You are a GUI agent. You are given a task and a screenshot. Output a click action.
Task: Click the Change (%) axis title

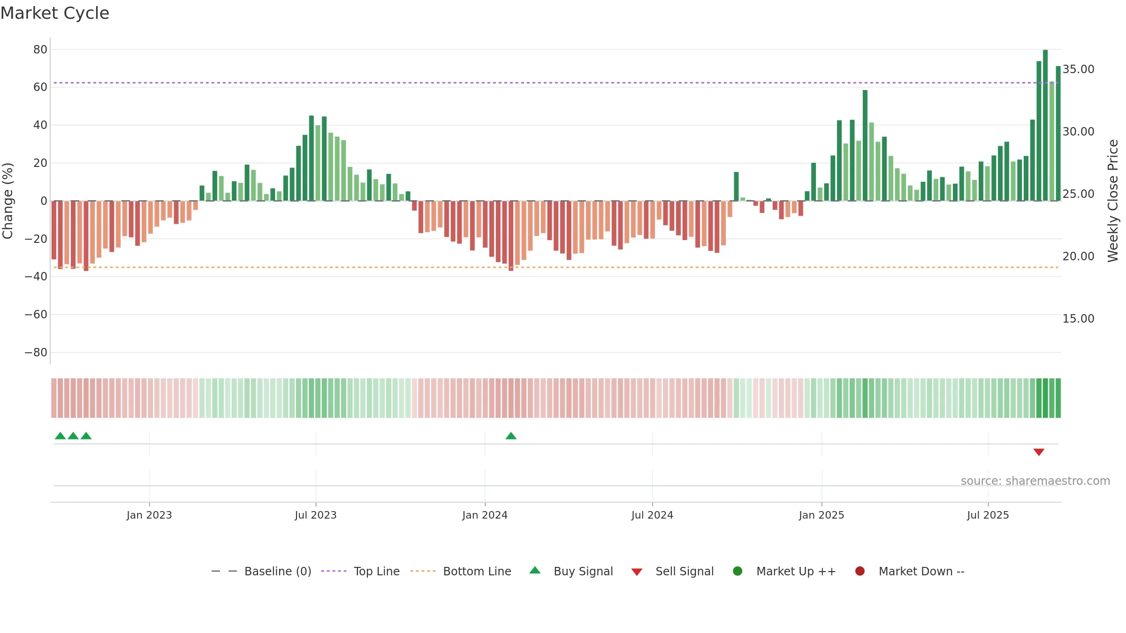(x=8, y=201)
